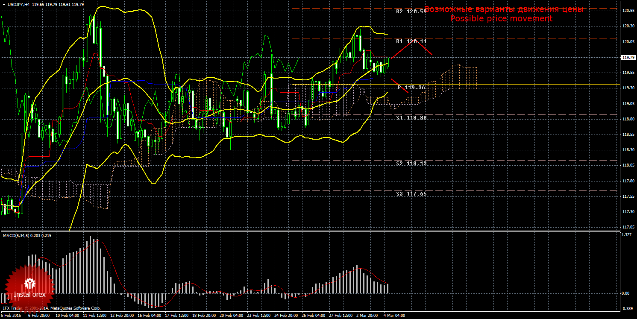The image size is (637, 319).
Task: Select the S2 118.13 support level label
Action: (411, 164)
